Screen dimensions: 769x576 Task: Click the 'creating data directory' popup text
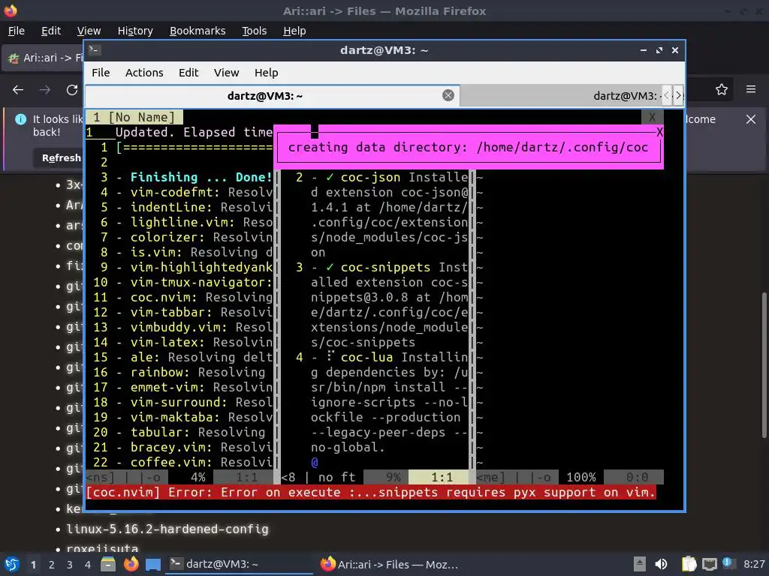(x=469, y=148)
